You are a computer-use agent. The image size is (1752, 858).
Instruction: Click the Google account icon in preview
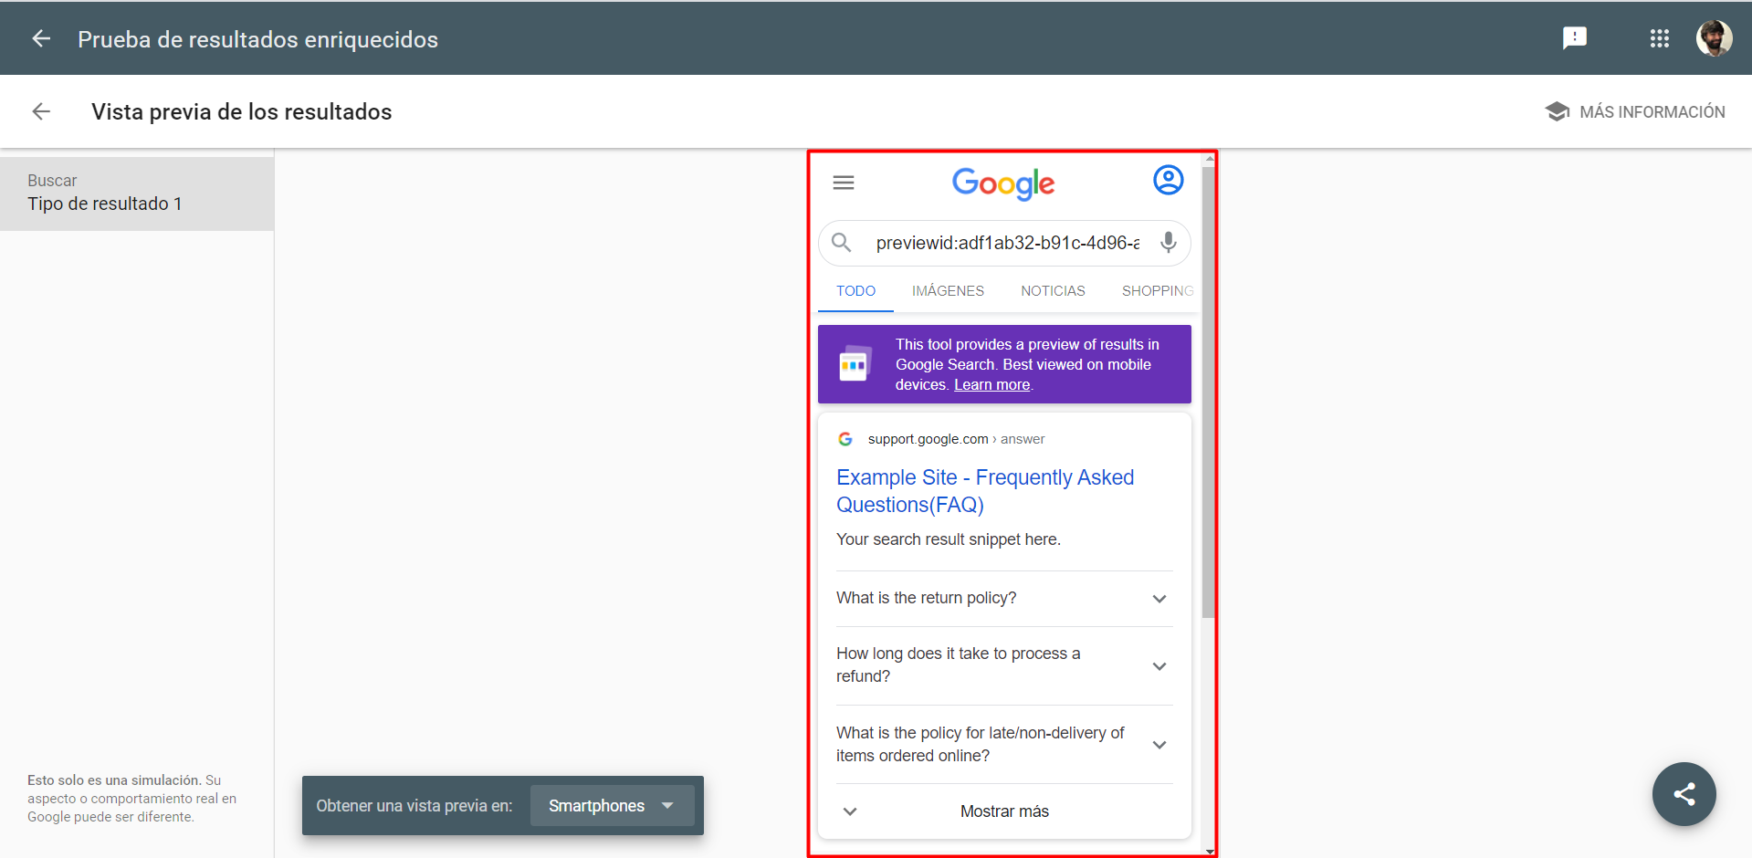1168,181
